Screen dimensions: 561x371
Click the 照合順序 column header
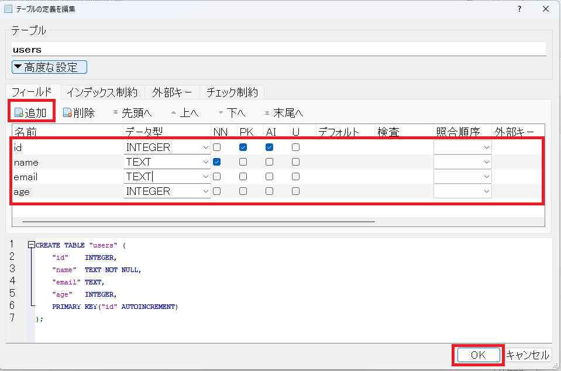462,132
